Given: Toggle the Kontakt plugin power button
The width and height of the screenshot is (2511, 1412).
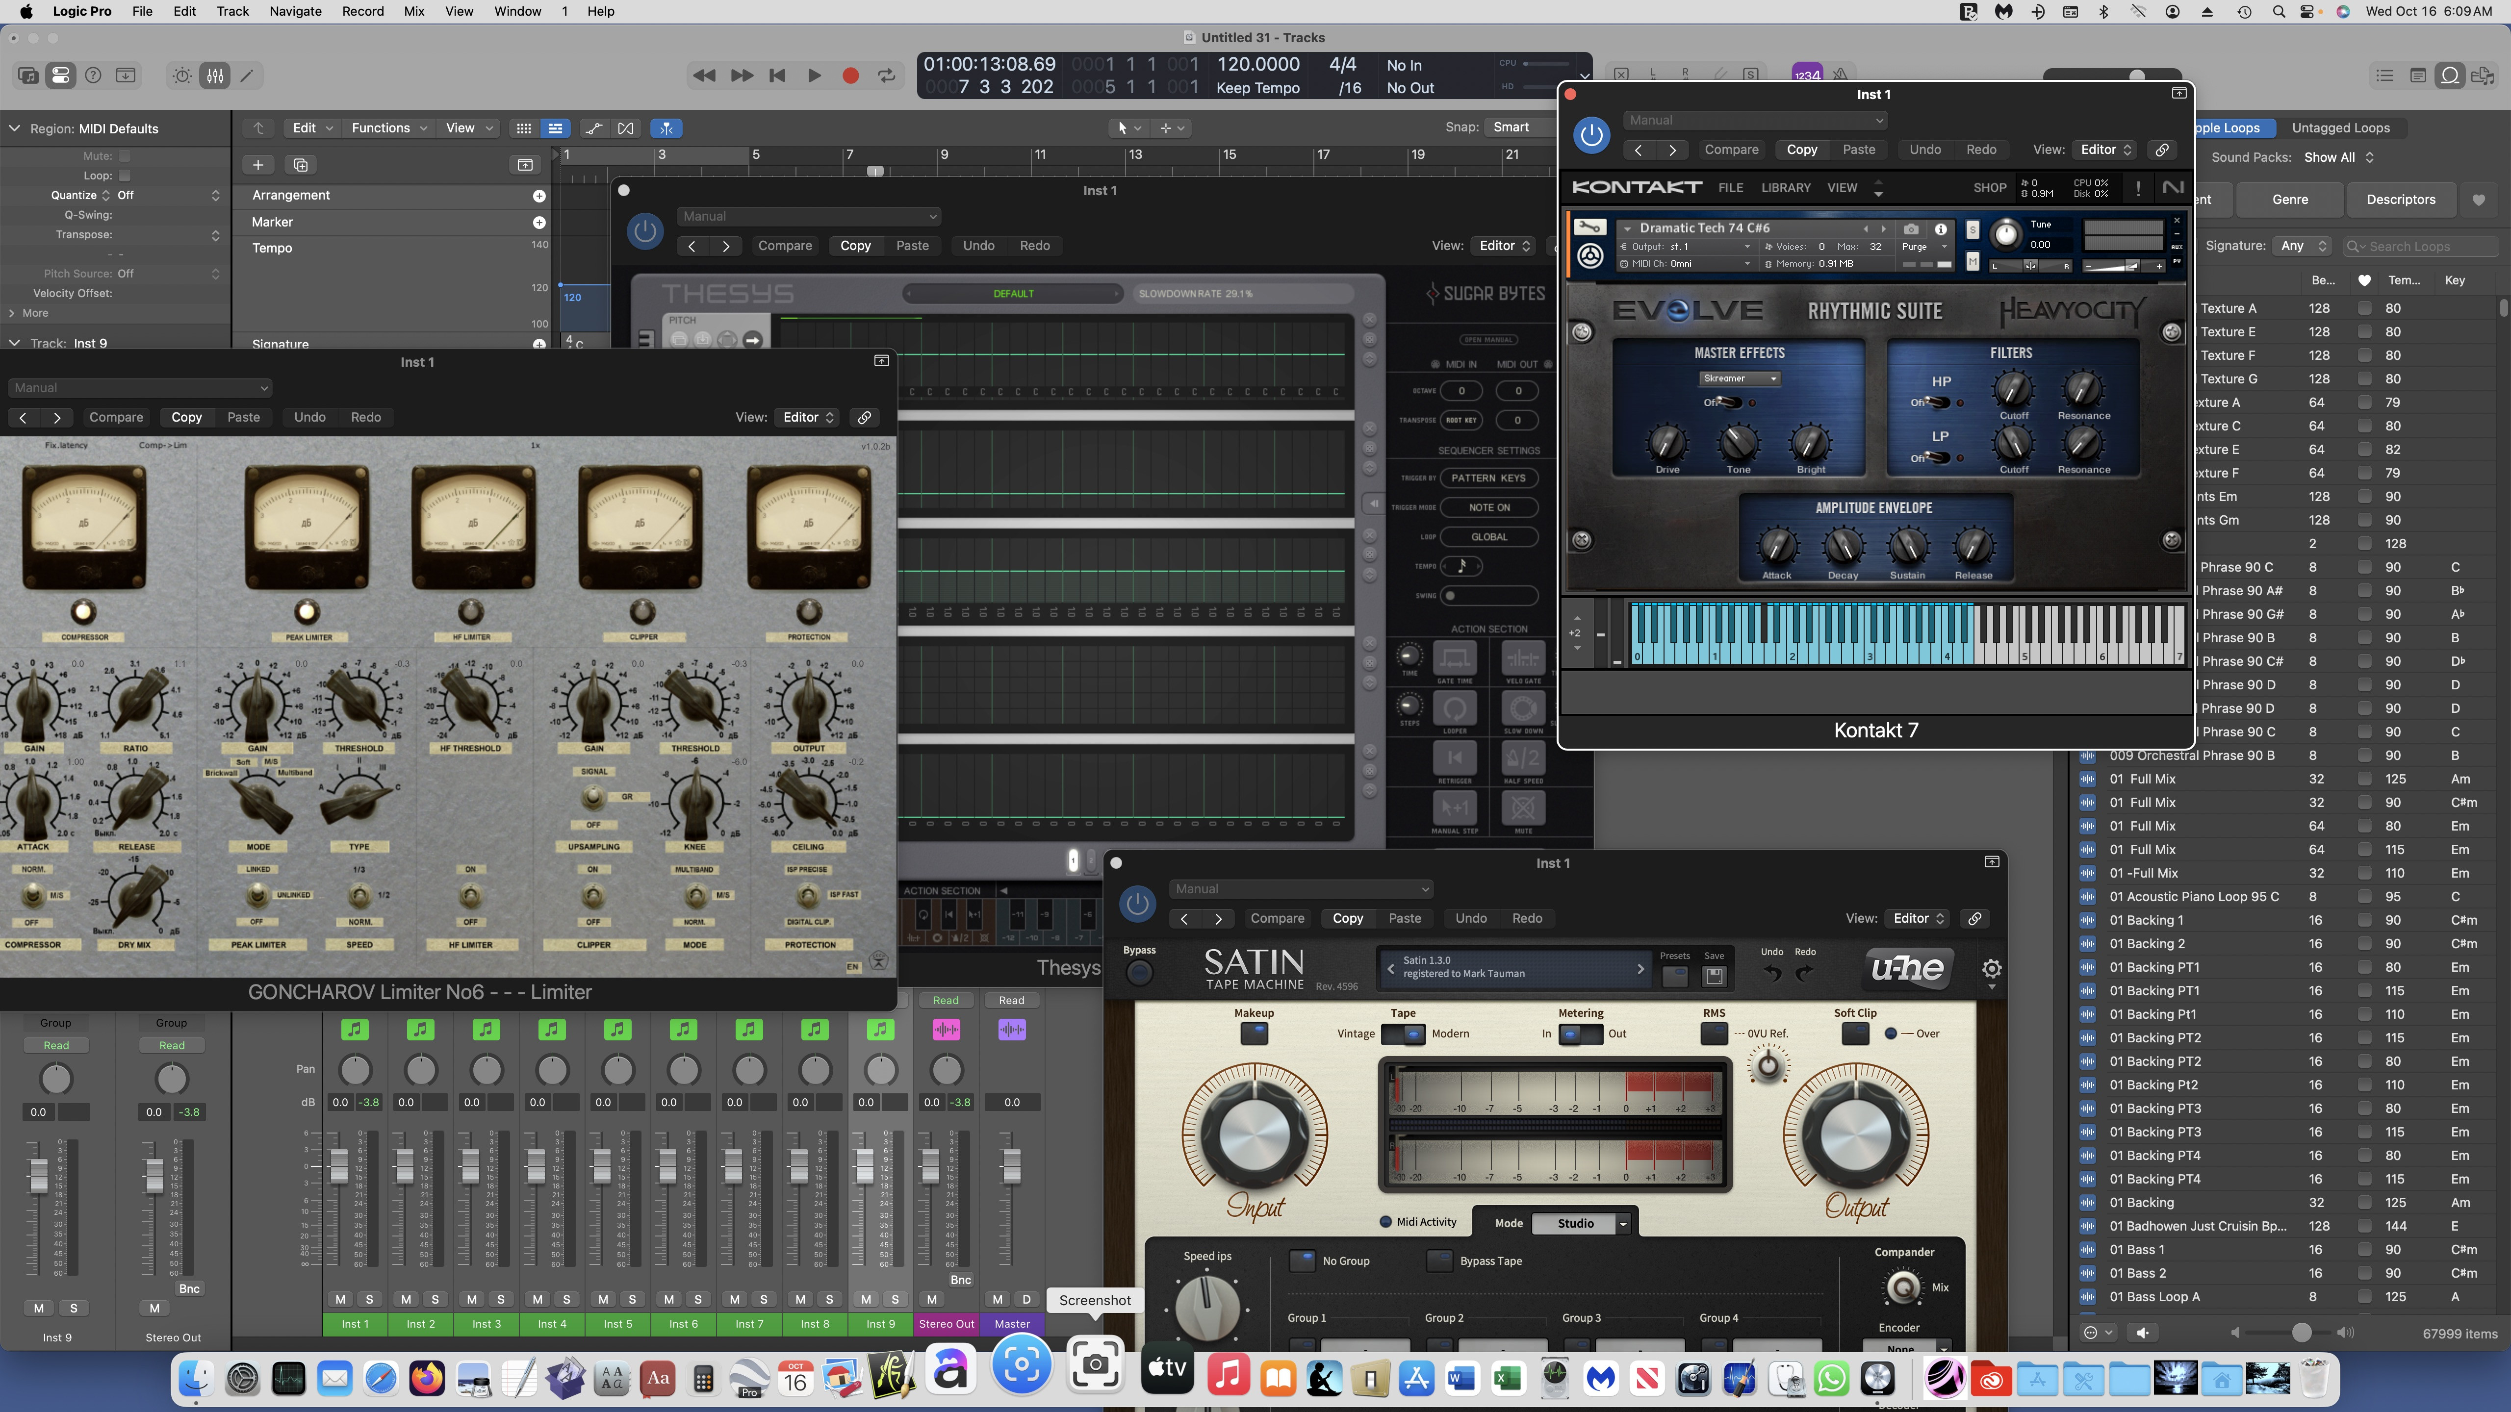Looking at the screenshot, I should (1592, 134).
